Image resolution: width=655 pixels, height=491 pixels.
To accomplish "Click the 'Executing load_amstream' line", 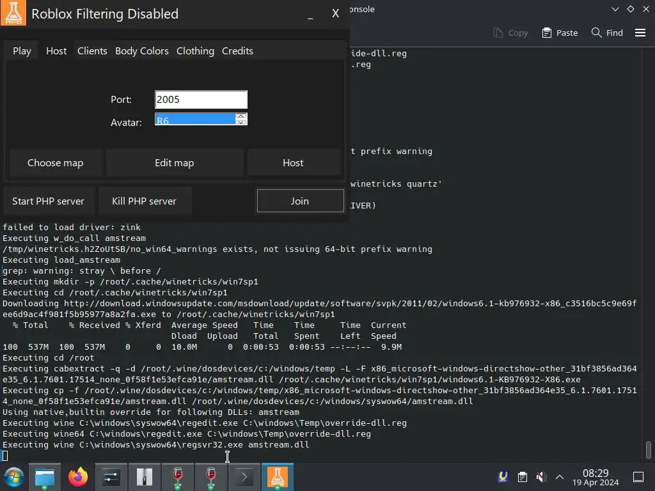I will (61, 260).
